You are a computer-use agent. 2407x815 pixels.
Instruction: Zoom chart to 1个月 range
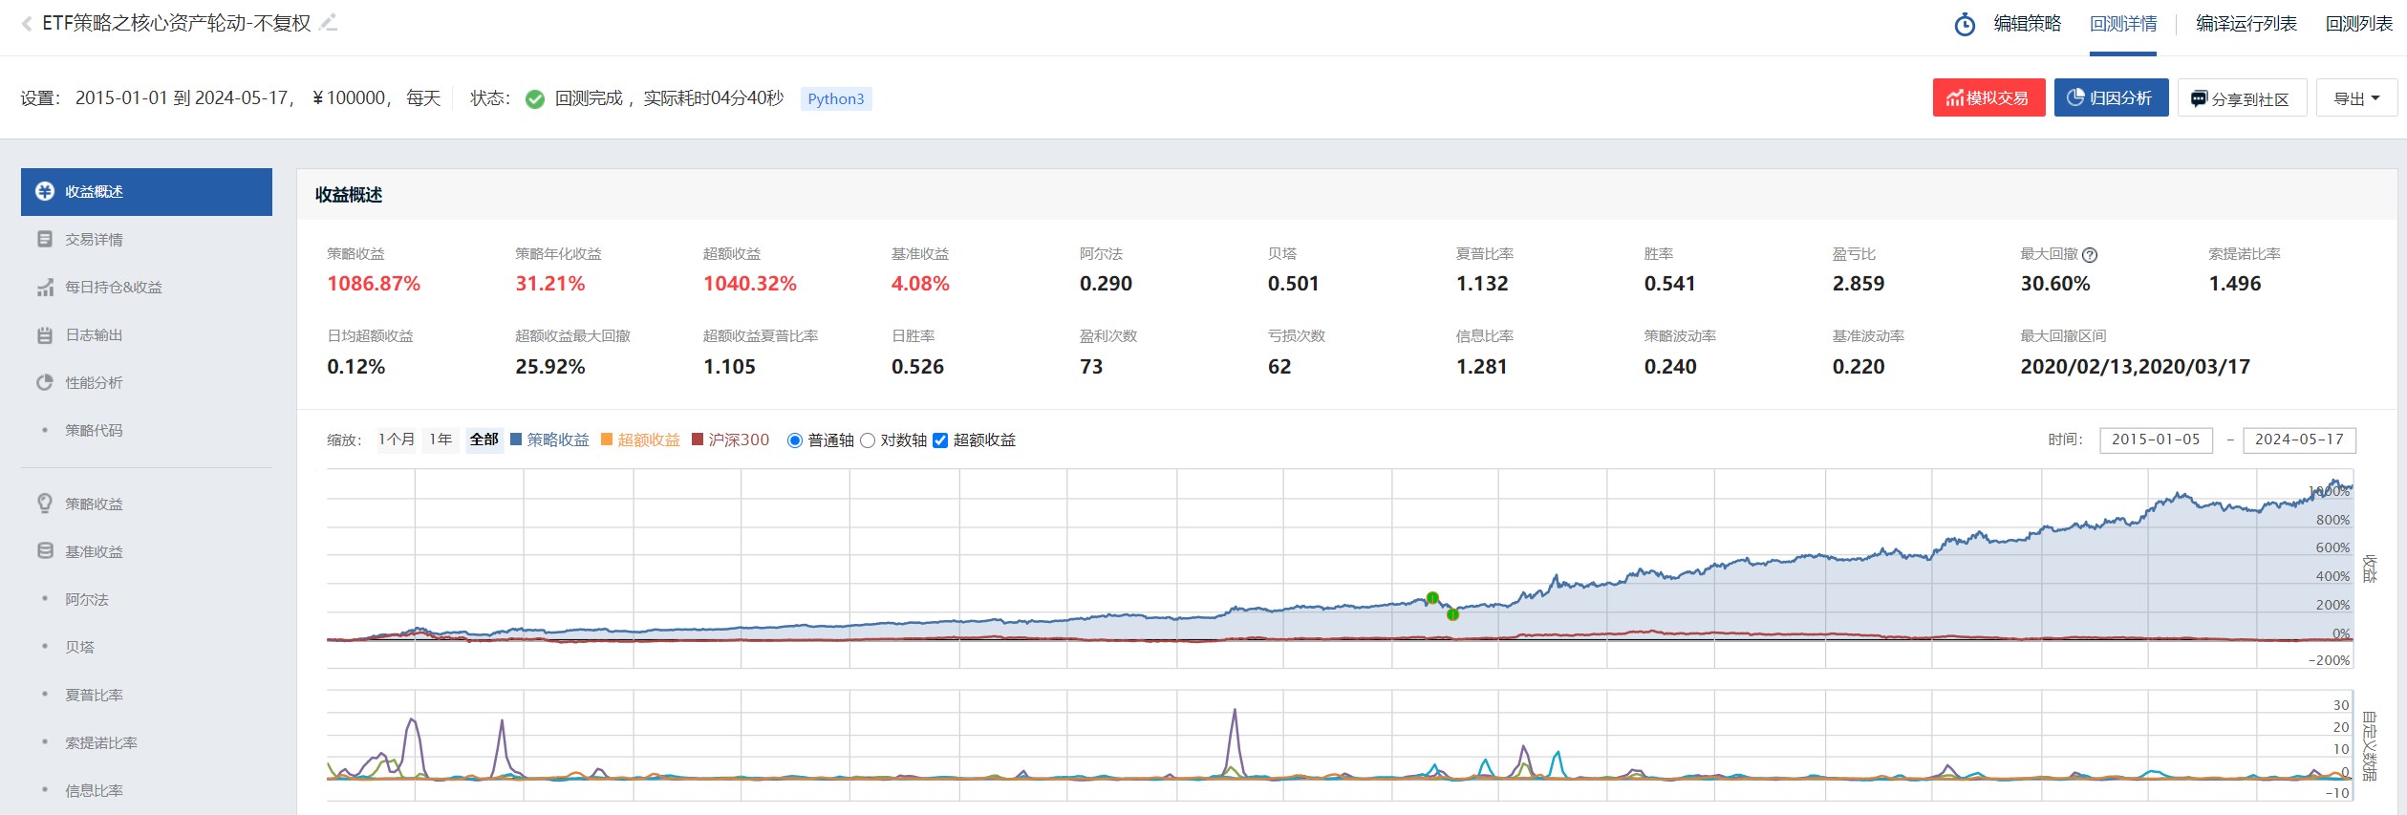pyautogui.click(x=397, y=440)
